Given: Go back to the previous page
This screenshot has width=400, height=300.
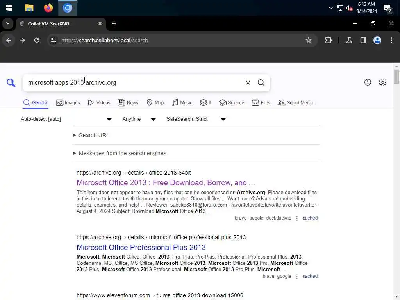Looking at the screenshot, I should click(9, 40).
